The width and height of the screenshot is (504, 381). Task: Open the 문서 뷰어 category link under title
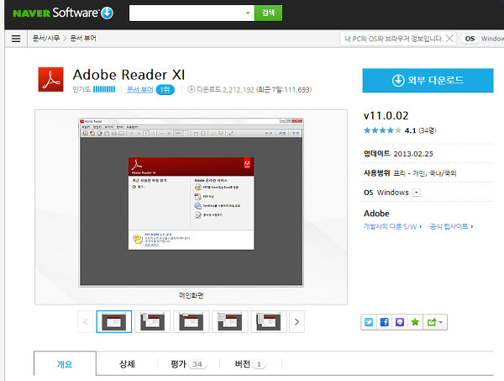139,89
